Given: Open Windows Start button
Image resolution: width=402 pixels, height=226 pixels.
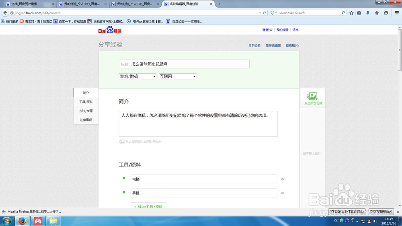Looking at the screenshot, I should pos(7,221).
